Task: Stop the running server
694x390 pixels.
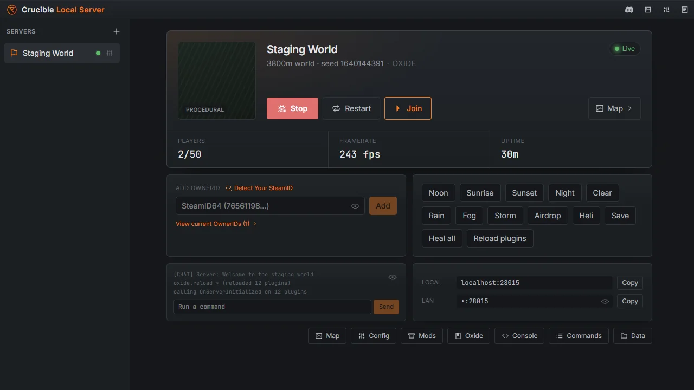Action: 292,108
